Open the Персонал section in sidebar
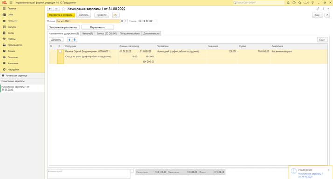This screenshot has width=333, height=179. click(x=13, y=57)
